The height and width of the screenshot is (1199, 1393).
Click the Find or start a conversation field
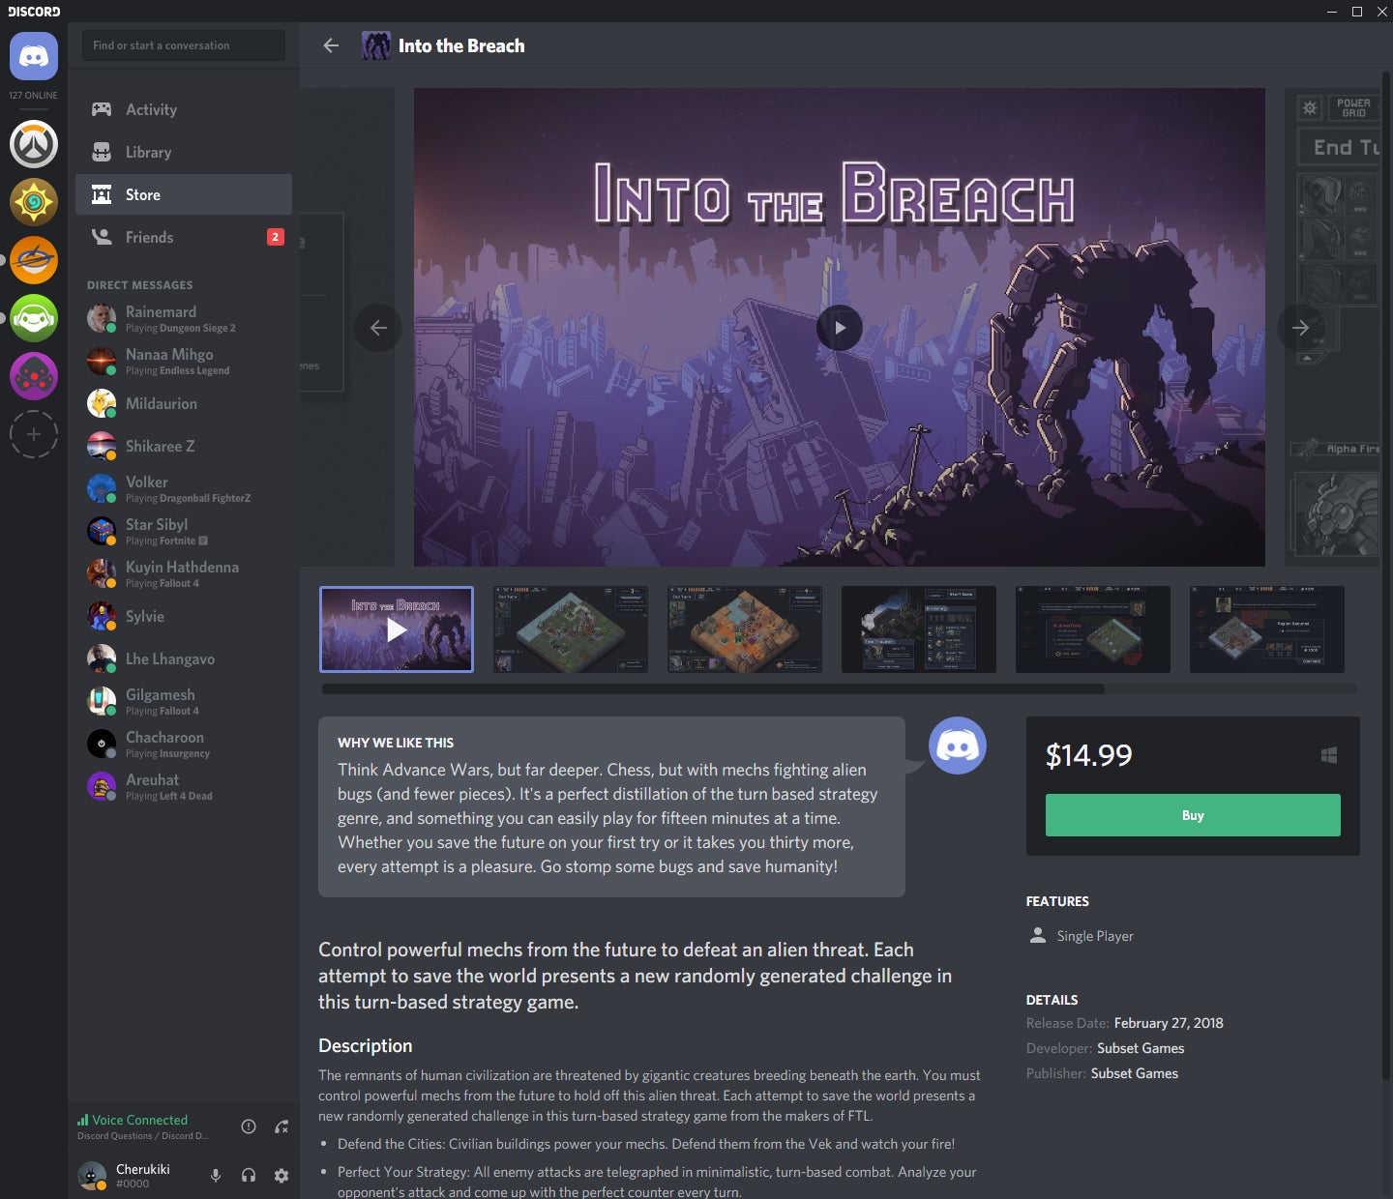[184, 45]
